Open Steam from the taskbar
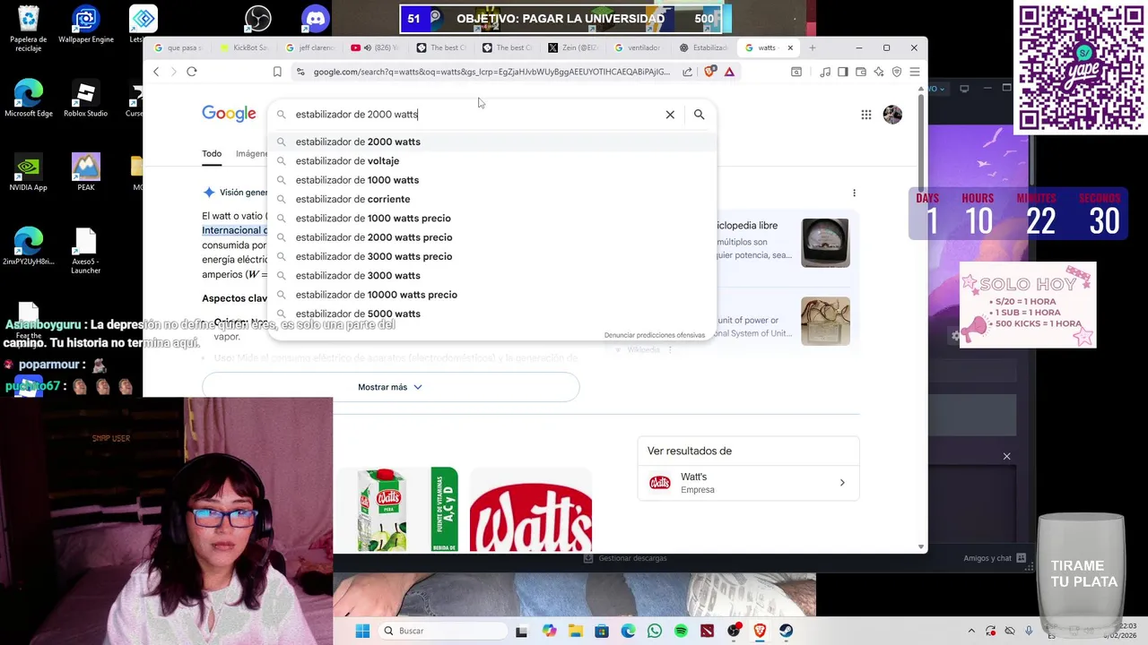The width and height of the screenshot is (1148, 645). [786, 631]
